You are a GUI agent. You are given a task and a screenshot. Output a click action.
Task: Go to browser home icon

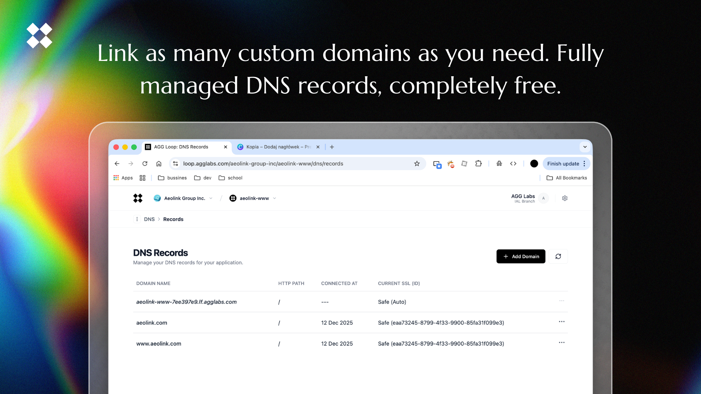pyautogui.click(x=159, y=164)
